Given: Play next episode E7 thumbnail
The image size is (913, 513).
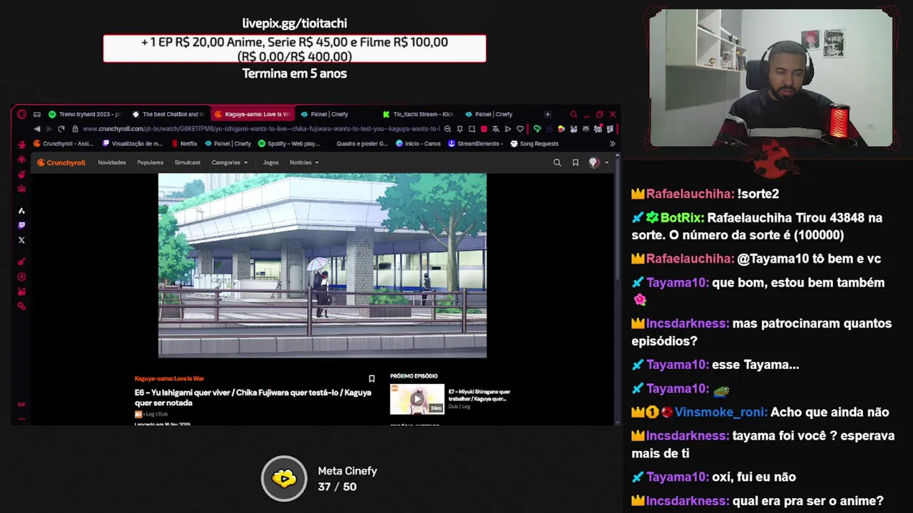Looking at the screenshot, I should coord(417,399).
